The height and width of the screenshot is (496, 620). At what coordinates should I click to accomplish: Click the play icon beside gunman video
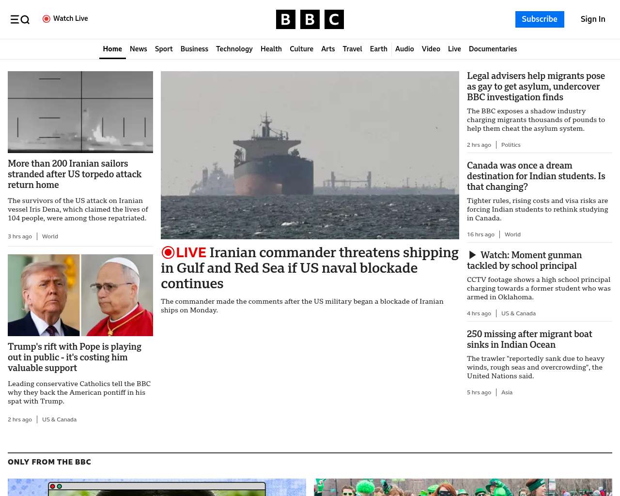coord(472,255)
